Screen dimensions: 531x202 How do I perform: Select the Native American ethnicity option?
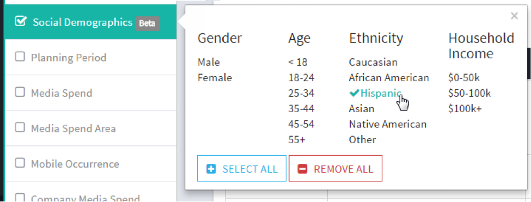[x=388, y=124]
